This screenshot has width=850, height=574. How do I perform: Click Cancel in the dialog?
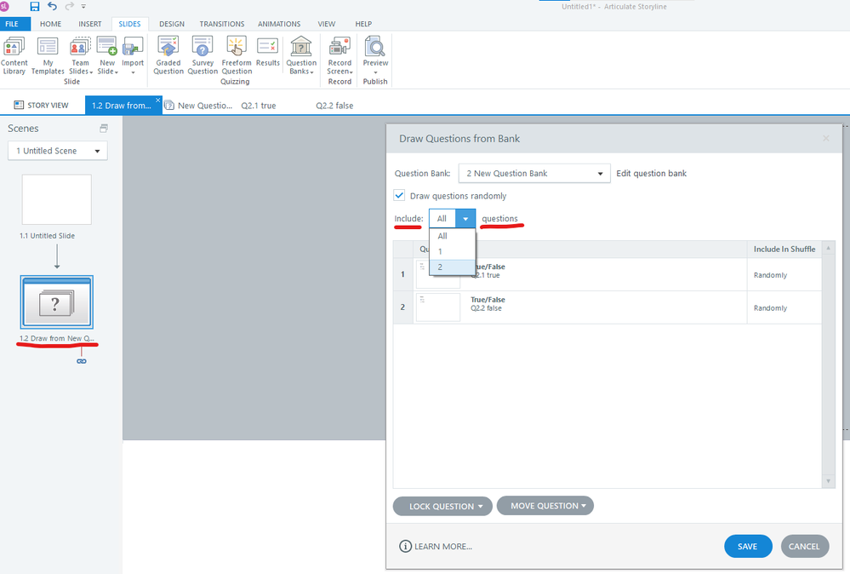(x=804, y=547)
